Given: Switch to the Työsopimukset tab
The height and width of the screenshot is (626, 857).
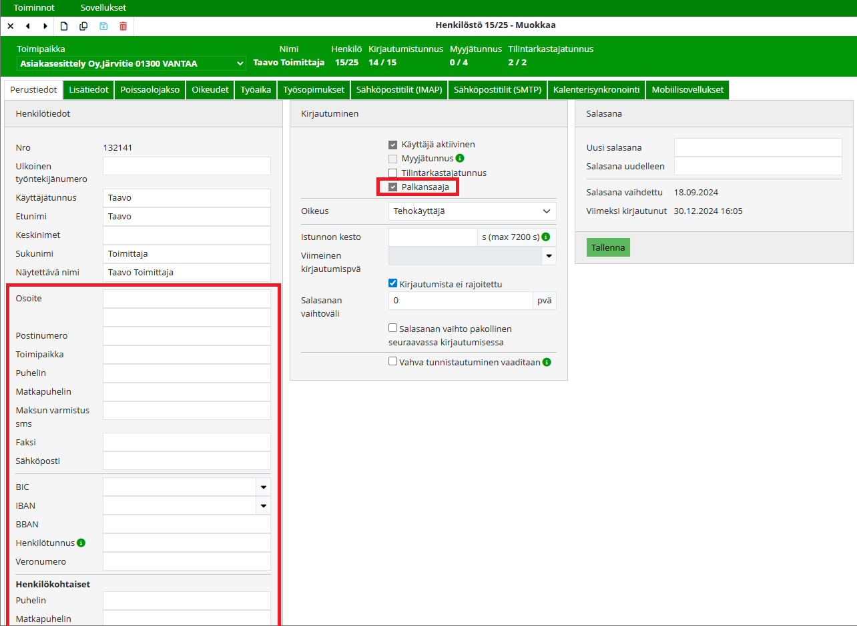Looking at the screenshot, I should point(314,90).
